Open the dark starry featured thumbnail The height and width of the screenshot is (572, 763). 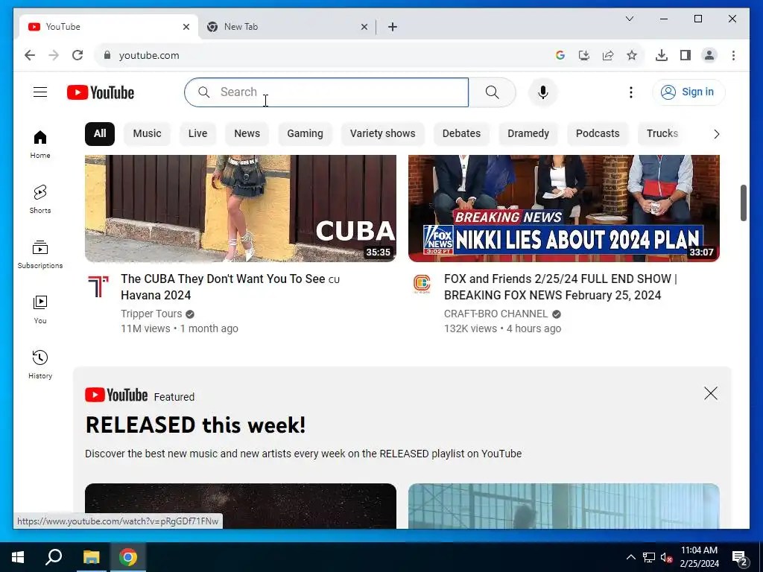click(x=241, y=506)
